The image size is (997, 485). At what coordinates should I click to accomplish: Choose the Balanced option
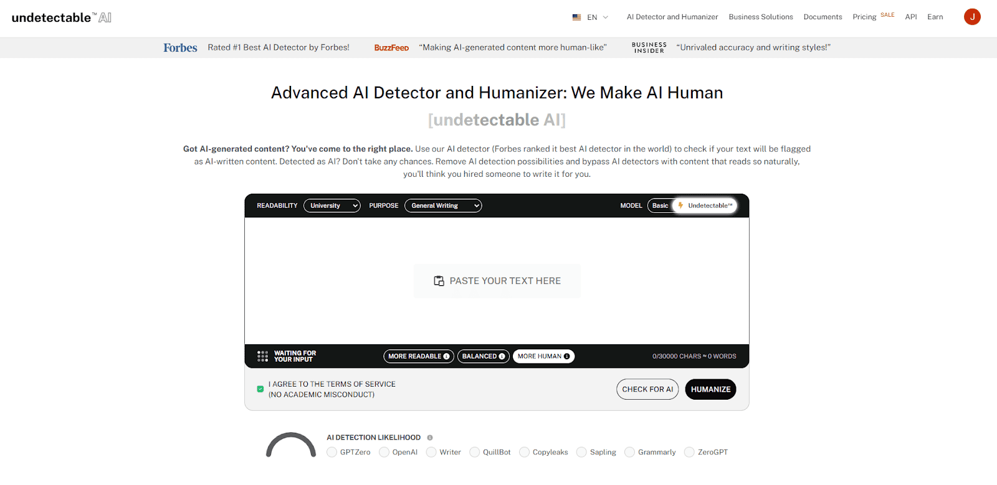click(x=484, y=356)
